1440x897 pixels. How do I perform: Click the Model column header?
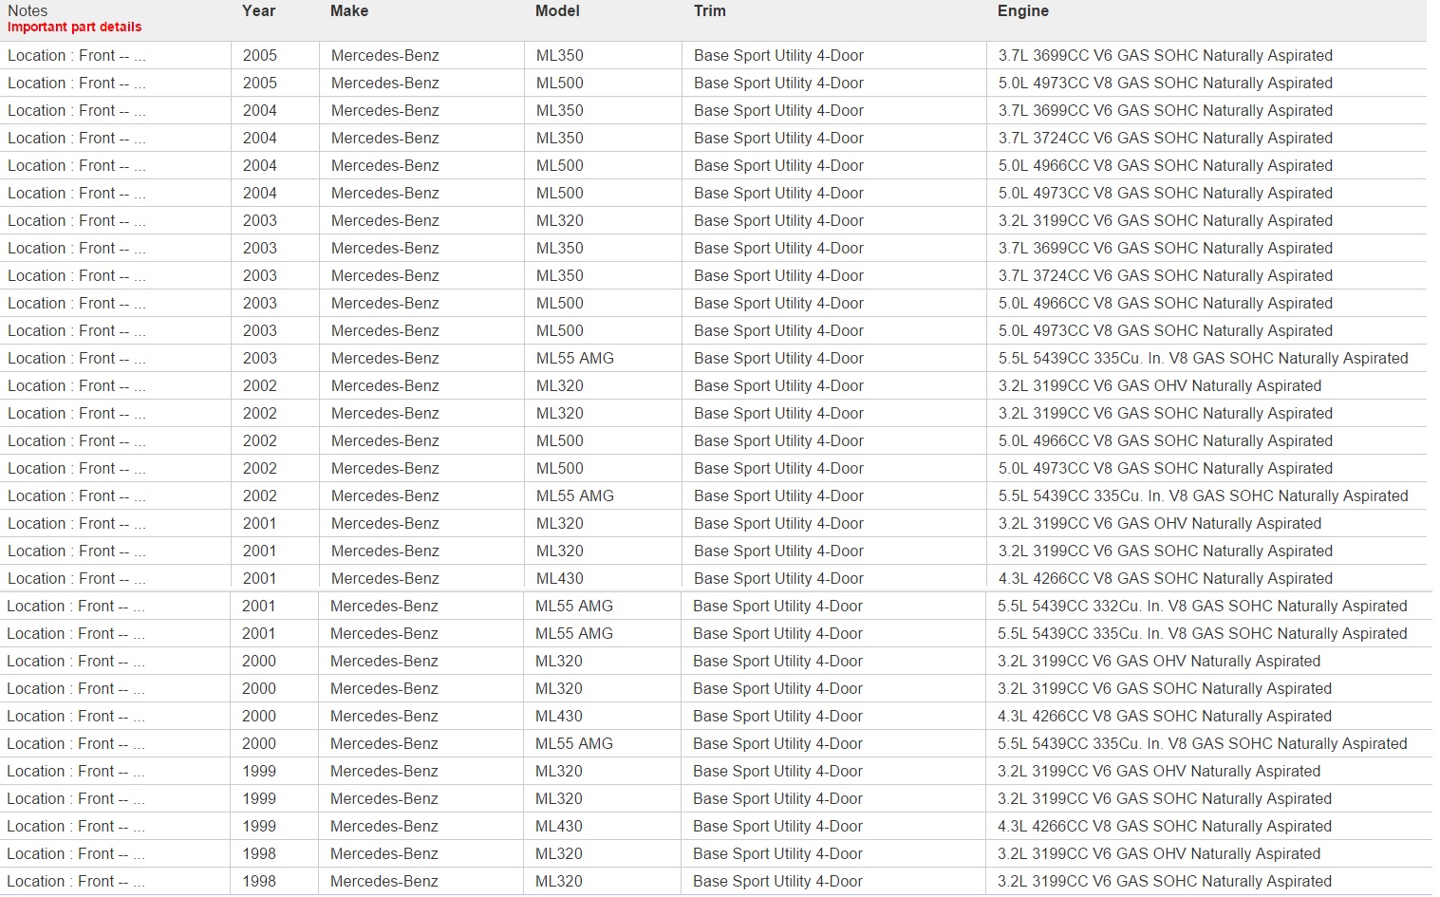[x=558, y=11]
